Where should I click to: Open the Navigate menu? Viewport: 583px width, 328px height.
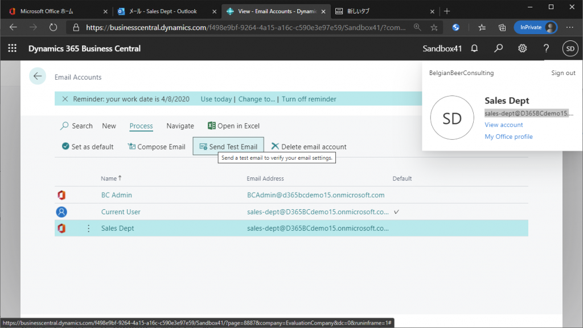tap(180, 126)
